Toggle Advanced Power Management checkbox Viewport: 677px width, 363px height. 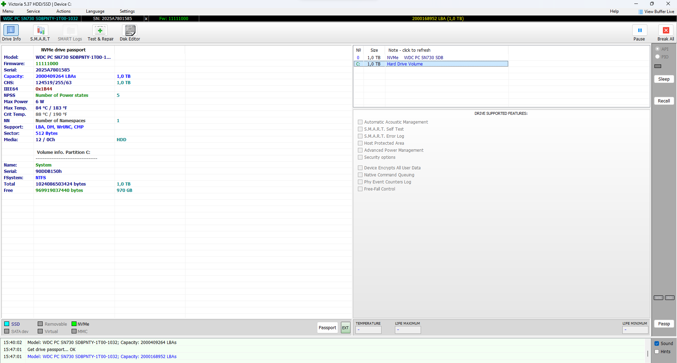click(x=360, y=150)
